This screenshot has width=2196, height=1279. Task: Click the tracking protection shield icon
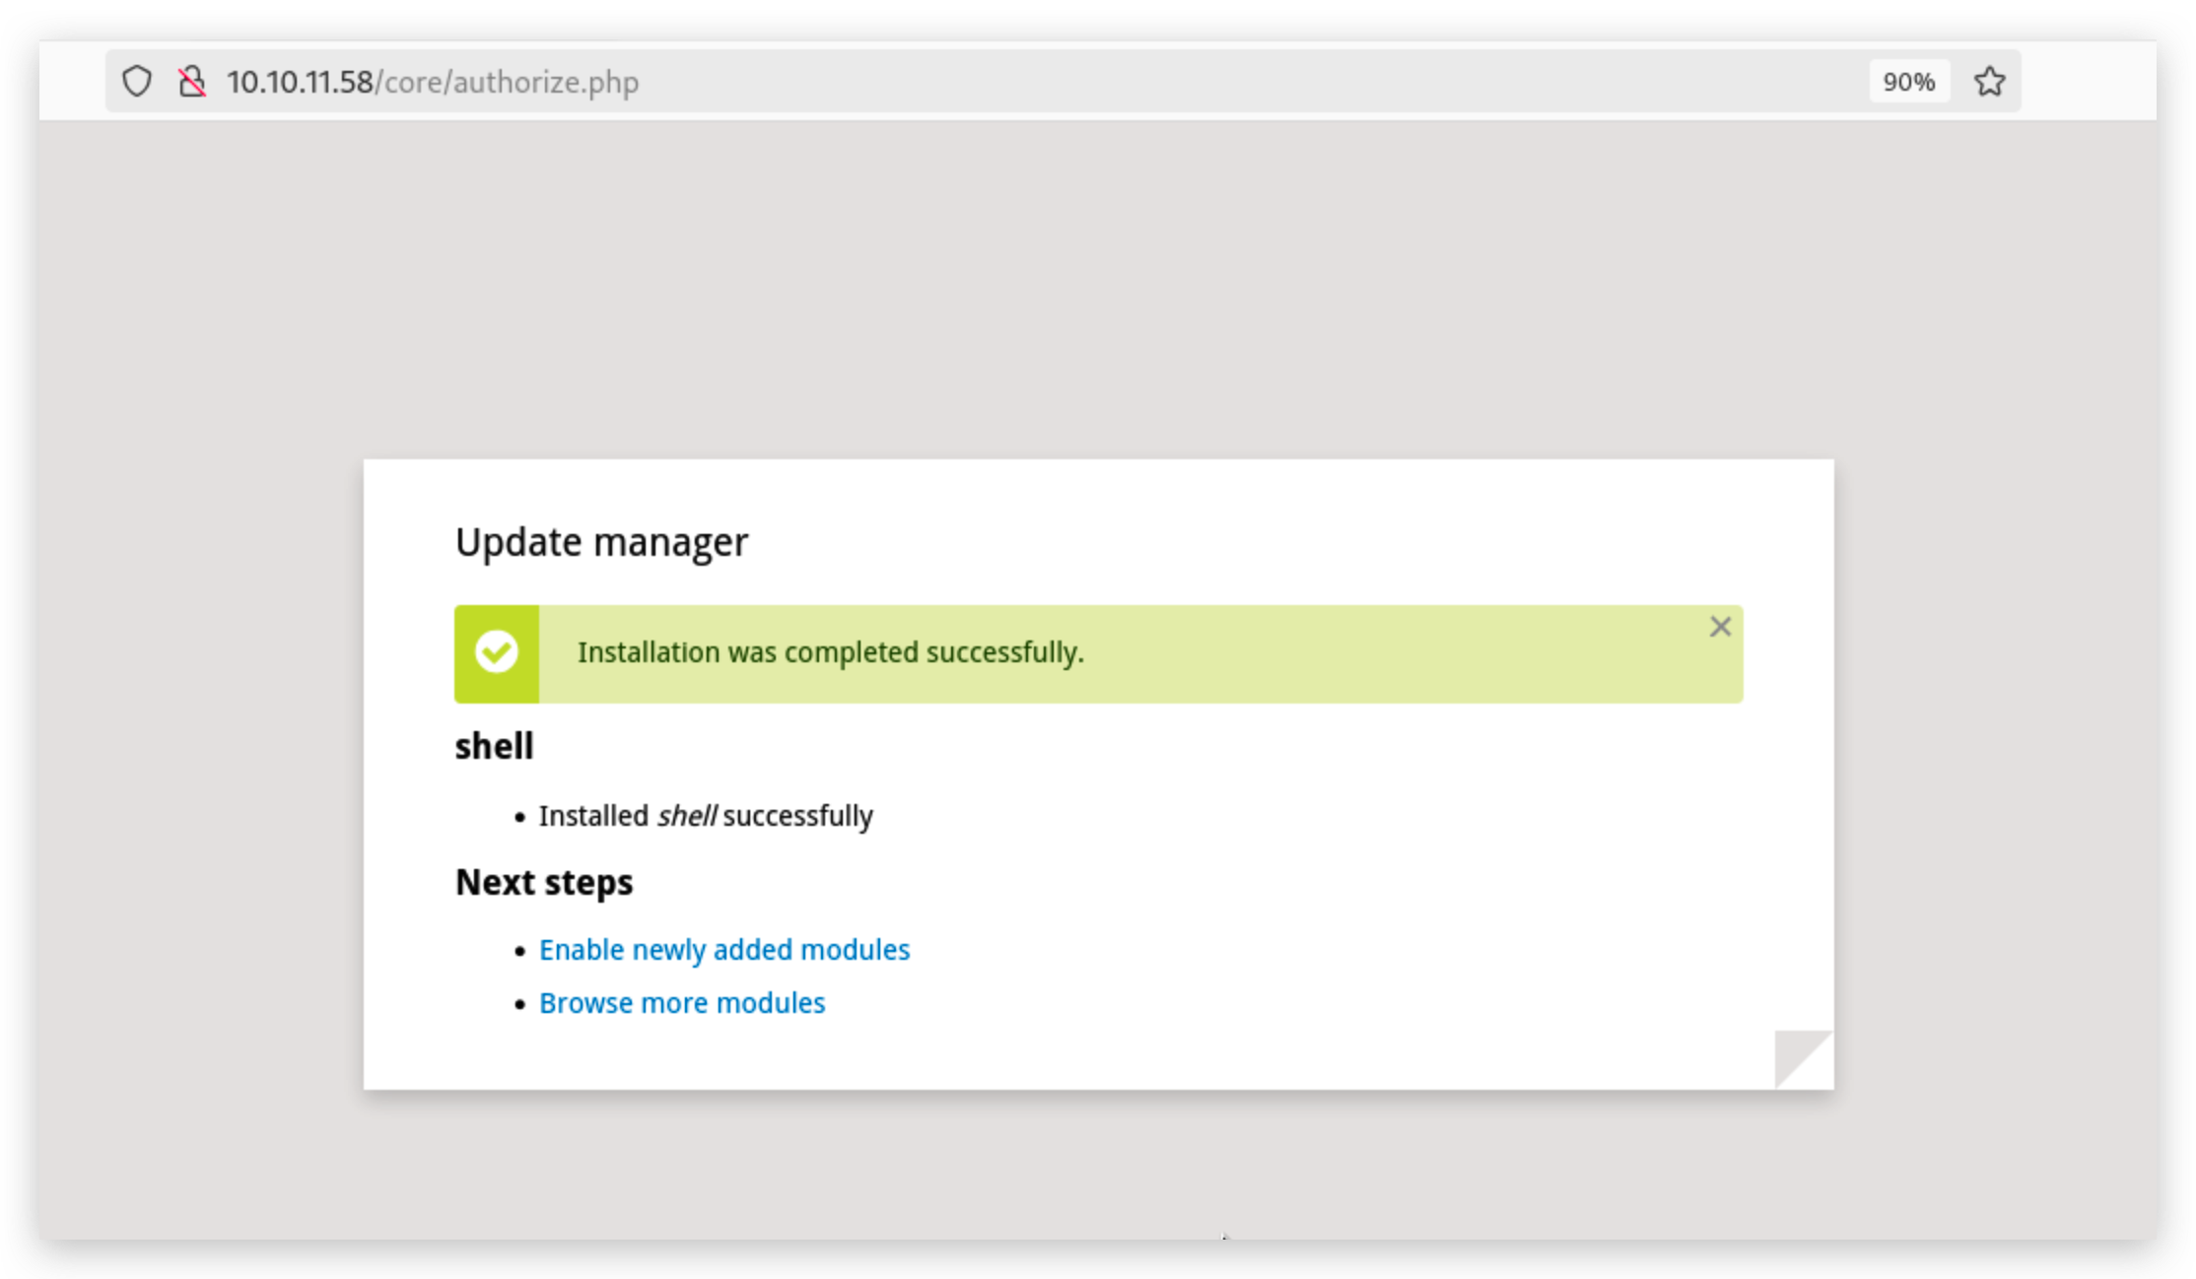(x=137, y=81)
